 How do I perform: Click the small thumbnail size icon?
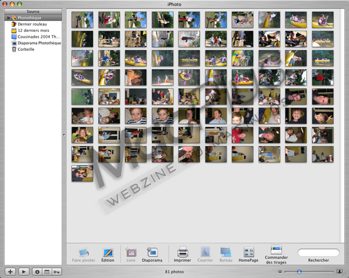280,272
